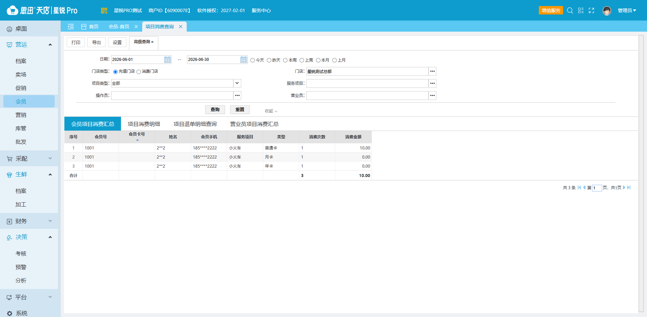Expand the 采配 sidebar section
Image resolution: width=647 pixels, height=317 pixels.
coord(50,158)
